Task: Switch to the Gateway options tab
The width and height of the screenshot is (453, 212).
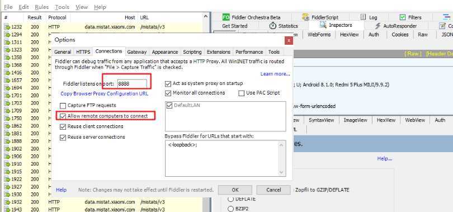Action: (137, 52)
